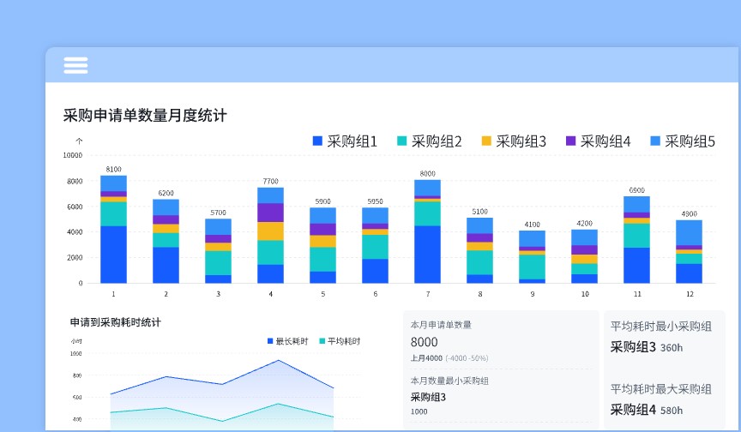Click the 10000 y-axis label

pyautogui.click(x=73, y=155)
